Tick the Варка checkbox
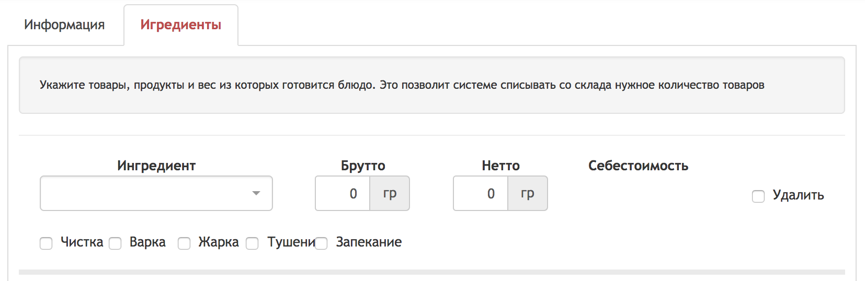Image resolution: width=865 pixels, height=281 pixels. pyautogui.click(x=115, y=243)
